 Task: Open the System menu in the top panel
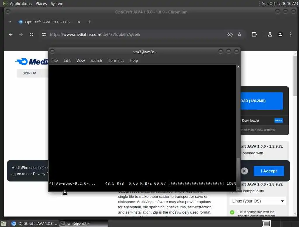(x=57, y=4)
